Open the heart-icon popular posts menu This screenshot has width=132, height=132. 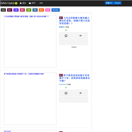tap(32, 3)
